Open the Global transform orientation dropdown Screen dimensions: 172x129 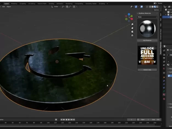(x=56, y=7)
